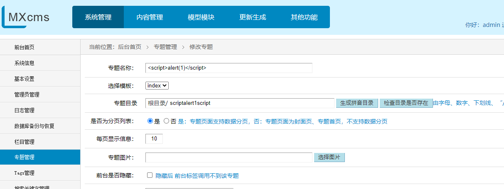Click the 隐藏后 前台标签调用不到该专题 hint text
Image resolution: width=504 pixels, height=189 pixels.
tap(197, 176)
